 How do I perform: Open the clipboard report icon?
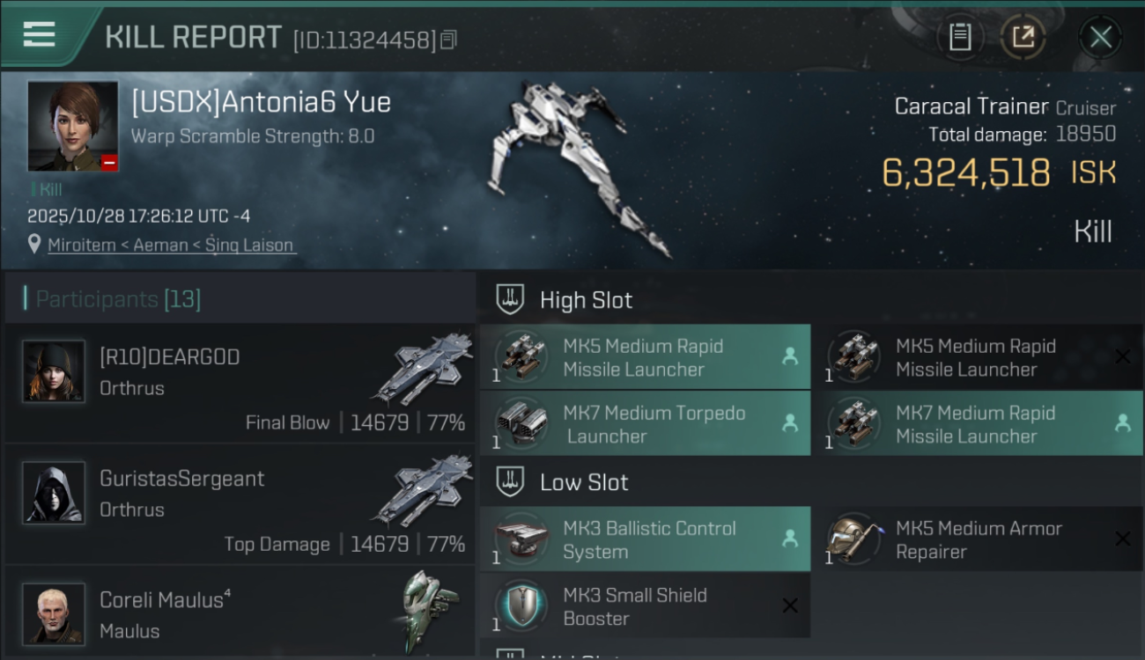960,37
